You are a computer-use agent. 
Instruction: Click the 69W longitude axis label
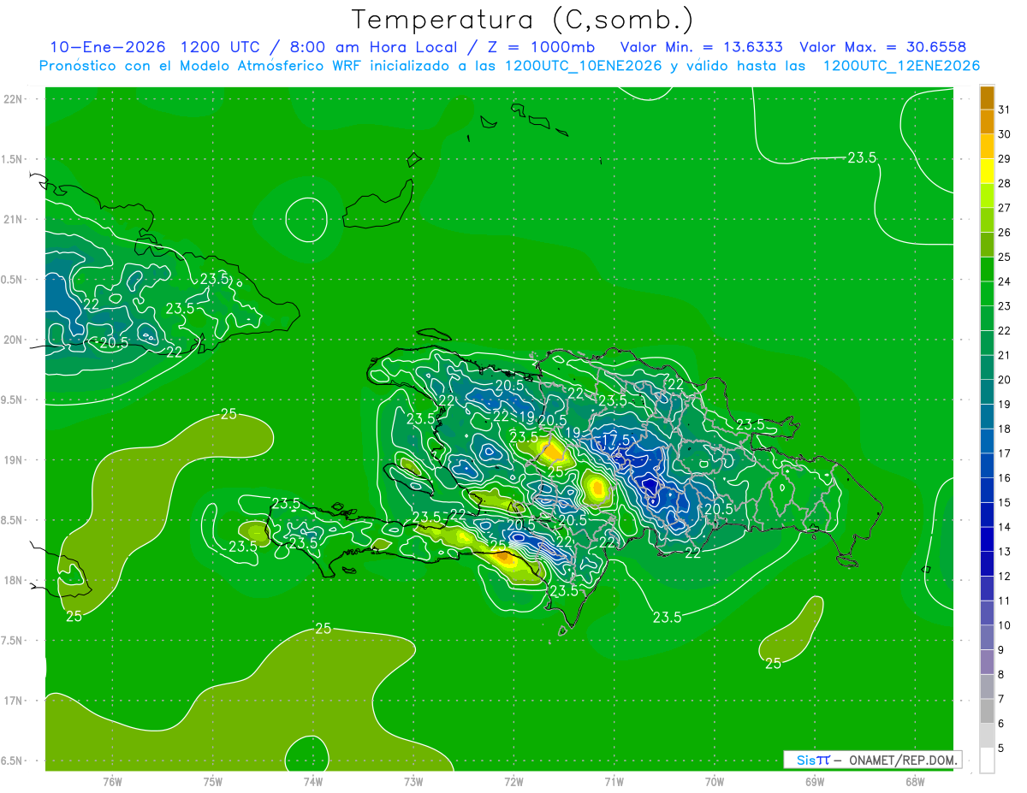815,782
